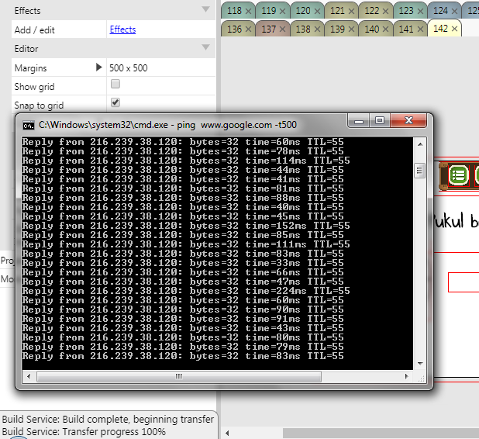
Task: Switch to tab 119
Action: pos(268,11)
